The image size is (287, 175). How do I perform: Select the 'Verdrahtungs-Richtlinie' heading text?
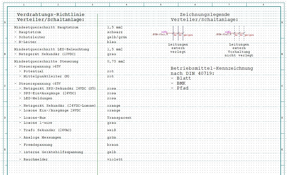coord(51,15)
